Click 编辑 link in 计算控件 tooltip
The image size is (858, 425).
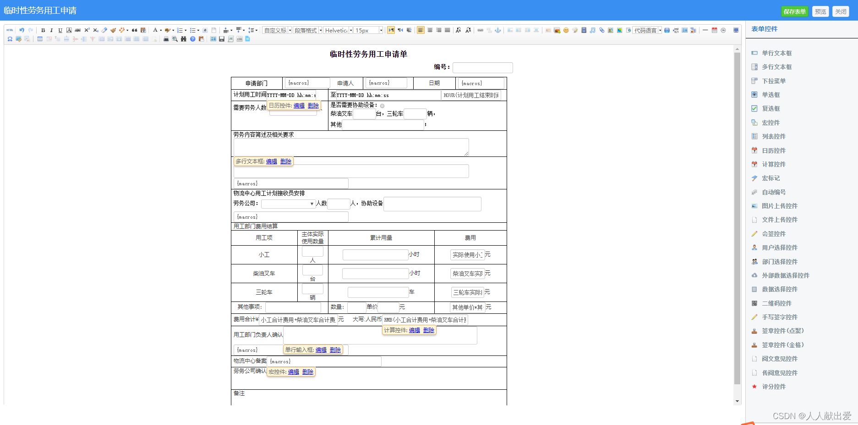pos(415,330)
